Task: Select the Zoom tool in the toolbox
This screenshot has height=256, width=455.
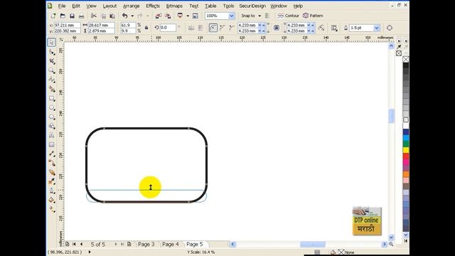Action: point(52,70)
